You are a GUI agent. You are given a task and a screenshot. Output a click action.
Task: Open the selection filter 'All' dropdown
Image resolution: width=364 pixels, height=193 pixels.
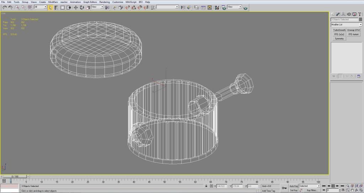(x=45, y=7)
